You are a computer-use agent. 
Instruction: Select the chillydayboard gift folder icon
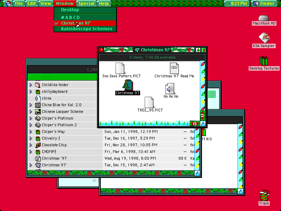point(38,92)
